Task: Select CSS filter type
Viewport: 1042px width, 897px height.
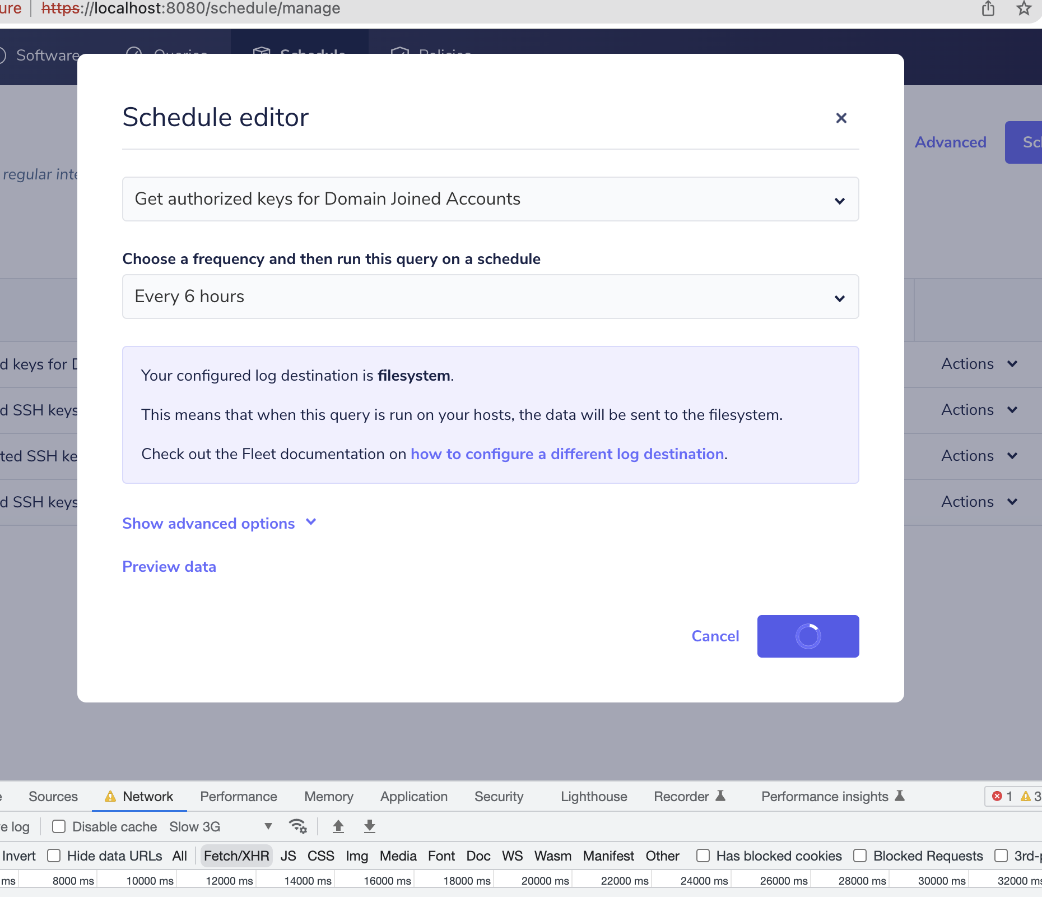Action: click(x=321, y=856)
